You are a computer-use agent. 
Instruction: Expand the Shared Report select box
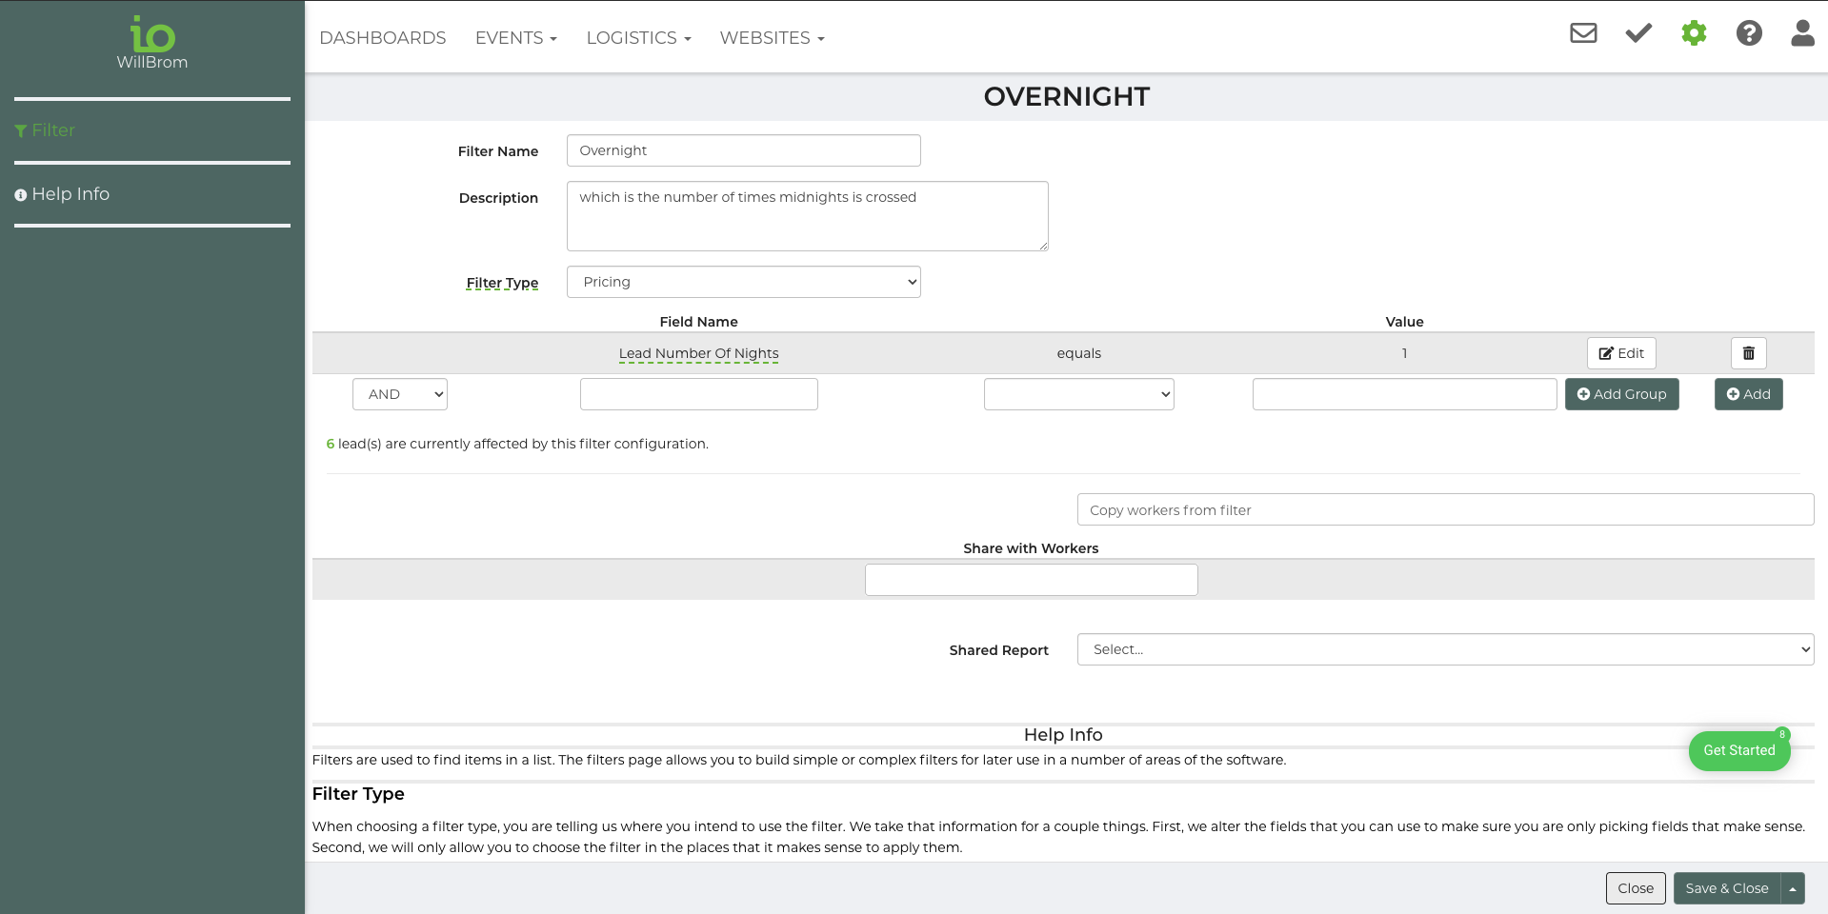[x=1444, y=649]
